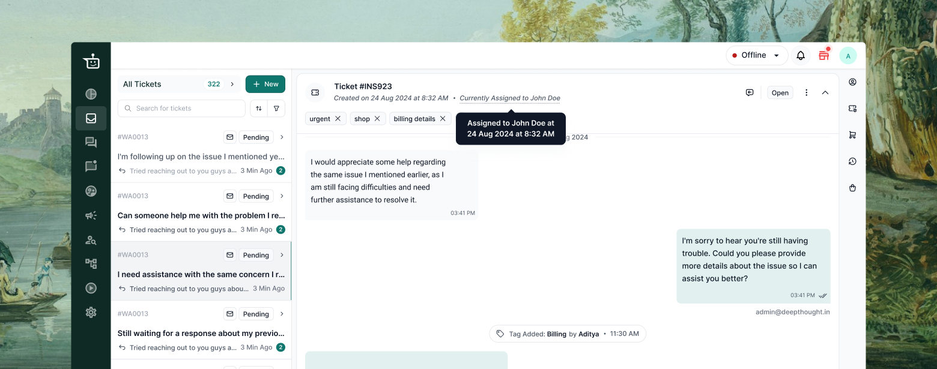The width and height of the screenshot is (937, 369).
Task: Click mail icon on "I'm following up" ticket
Action: pyautogui.click(x=229, y=137)
